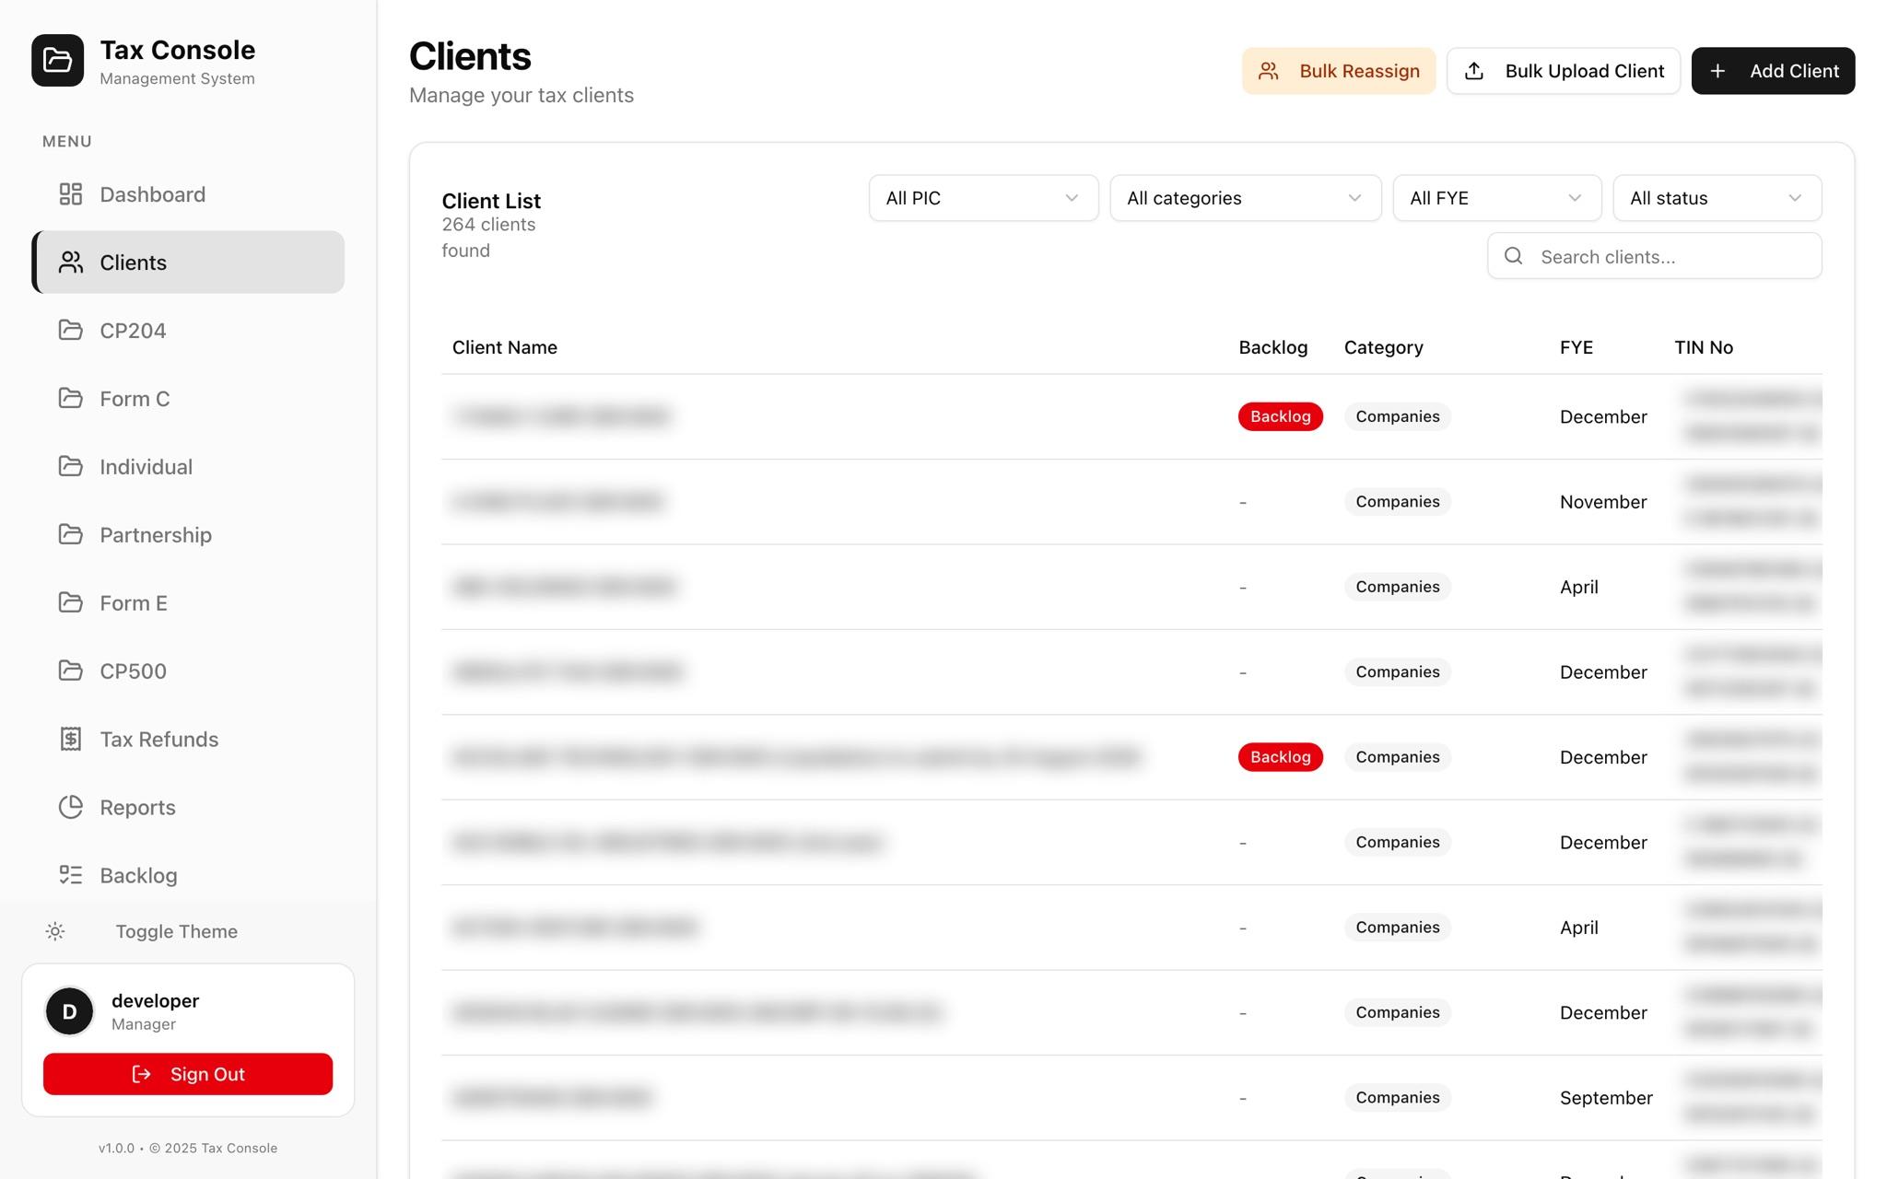The width and height of the screenshot is (1887, 1179).
Task: Click the Dashboard grid icon
Action: pos(71,194)
